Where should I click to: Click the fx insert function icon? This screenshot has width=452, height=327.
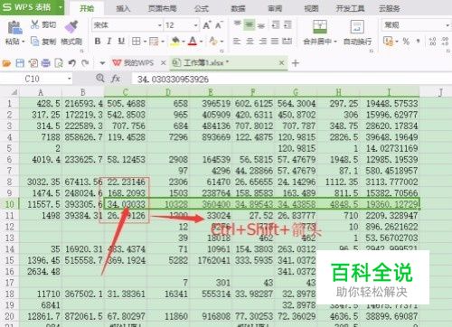[116, 79]
